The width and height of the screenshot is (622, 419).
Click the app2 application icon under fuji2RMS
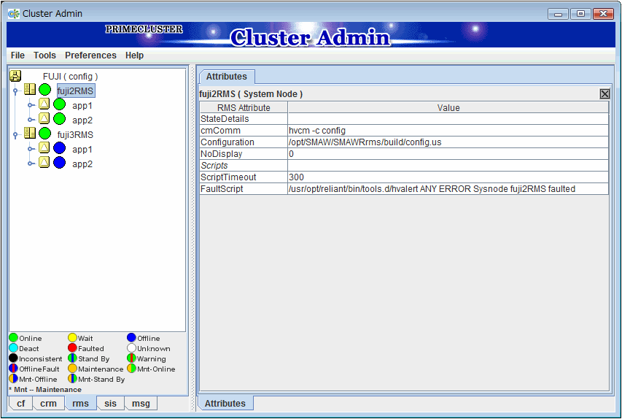pyautogui.click(x=44, y=118)
